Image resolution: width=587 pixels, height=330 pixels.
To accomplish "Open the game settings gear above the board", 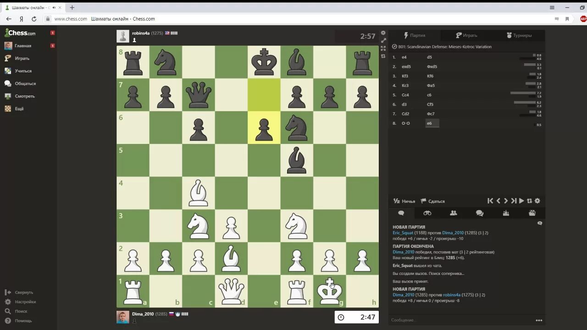I will point(383,33).
